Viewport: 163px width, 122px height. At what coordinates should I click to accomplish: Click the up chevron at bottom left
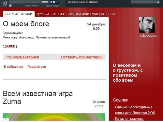pos(6,120)
